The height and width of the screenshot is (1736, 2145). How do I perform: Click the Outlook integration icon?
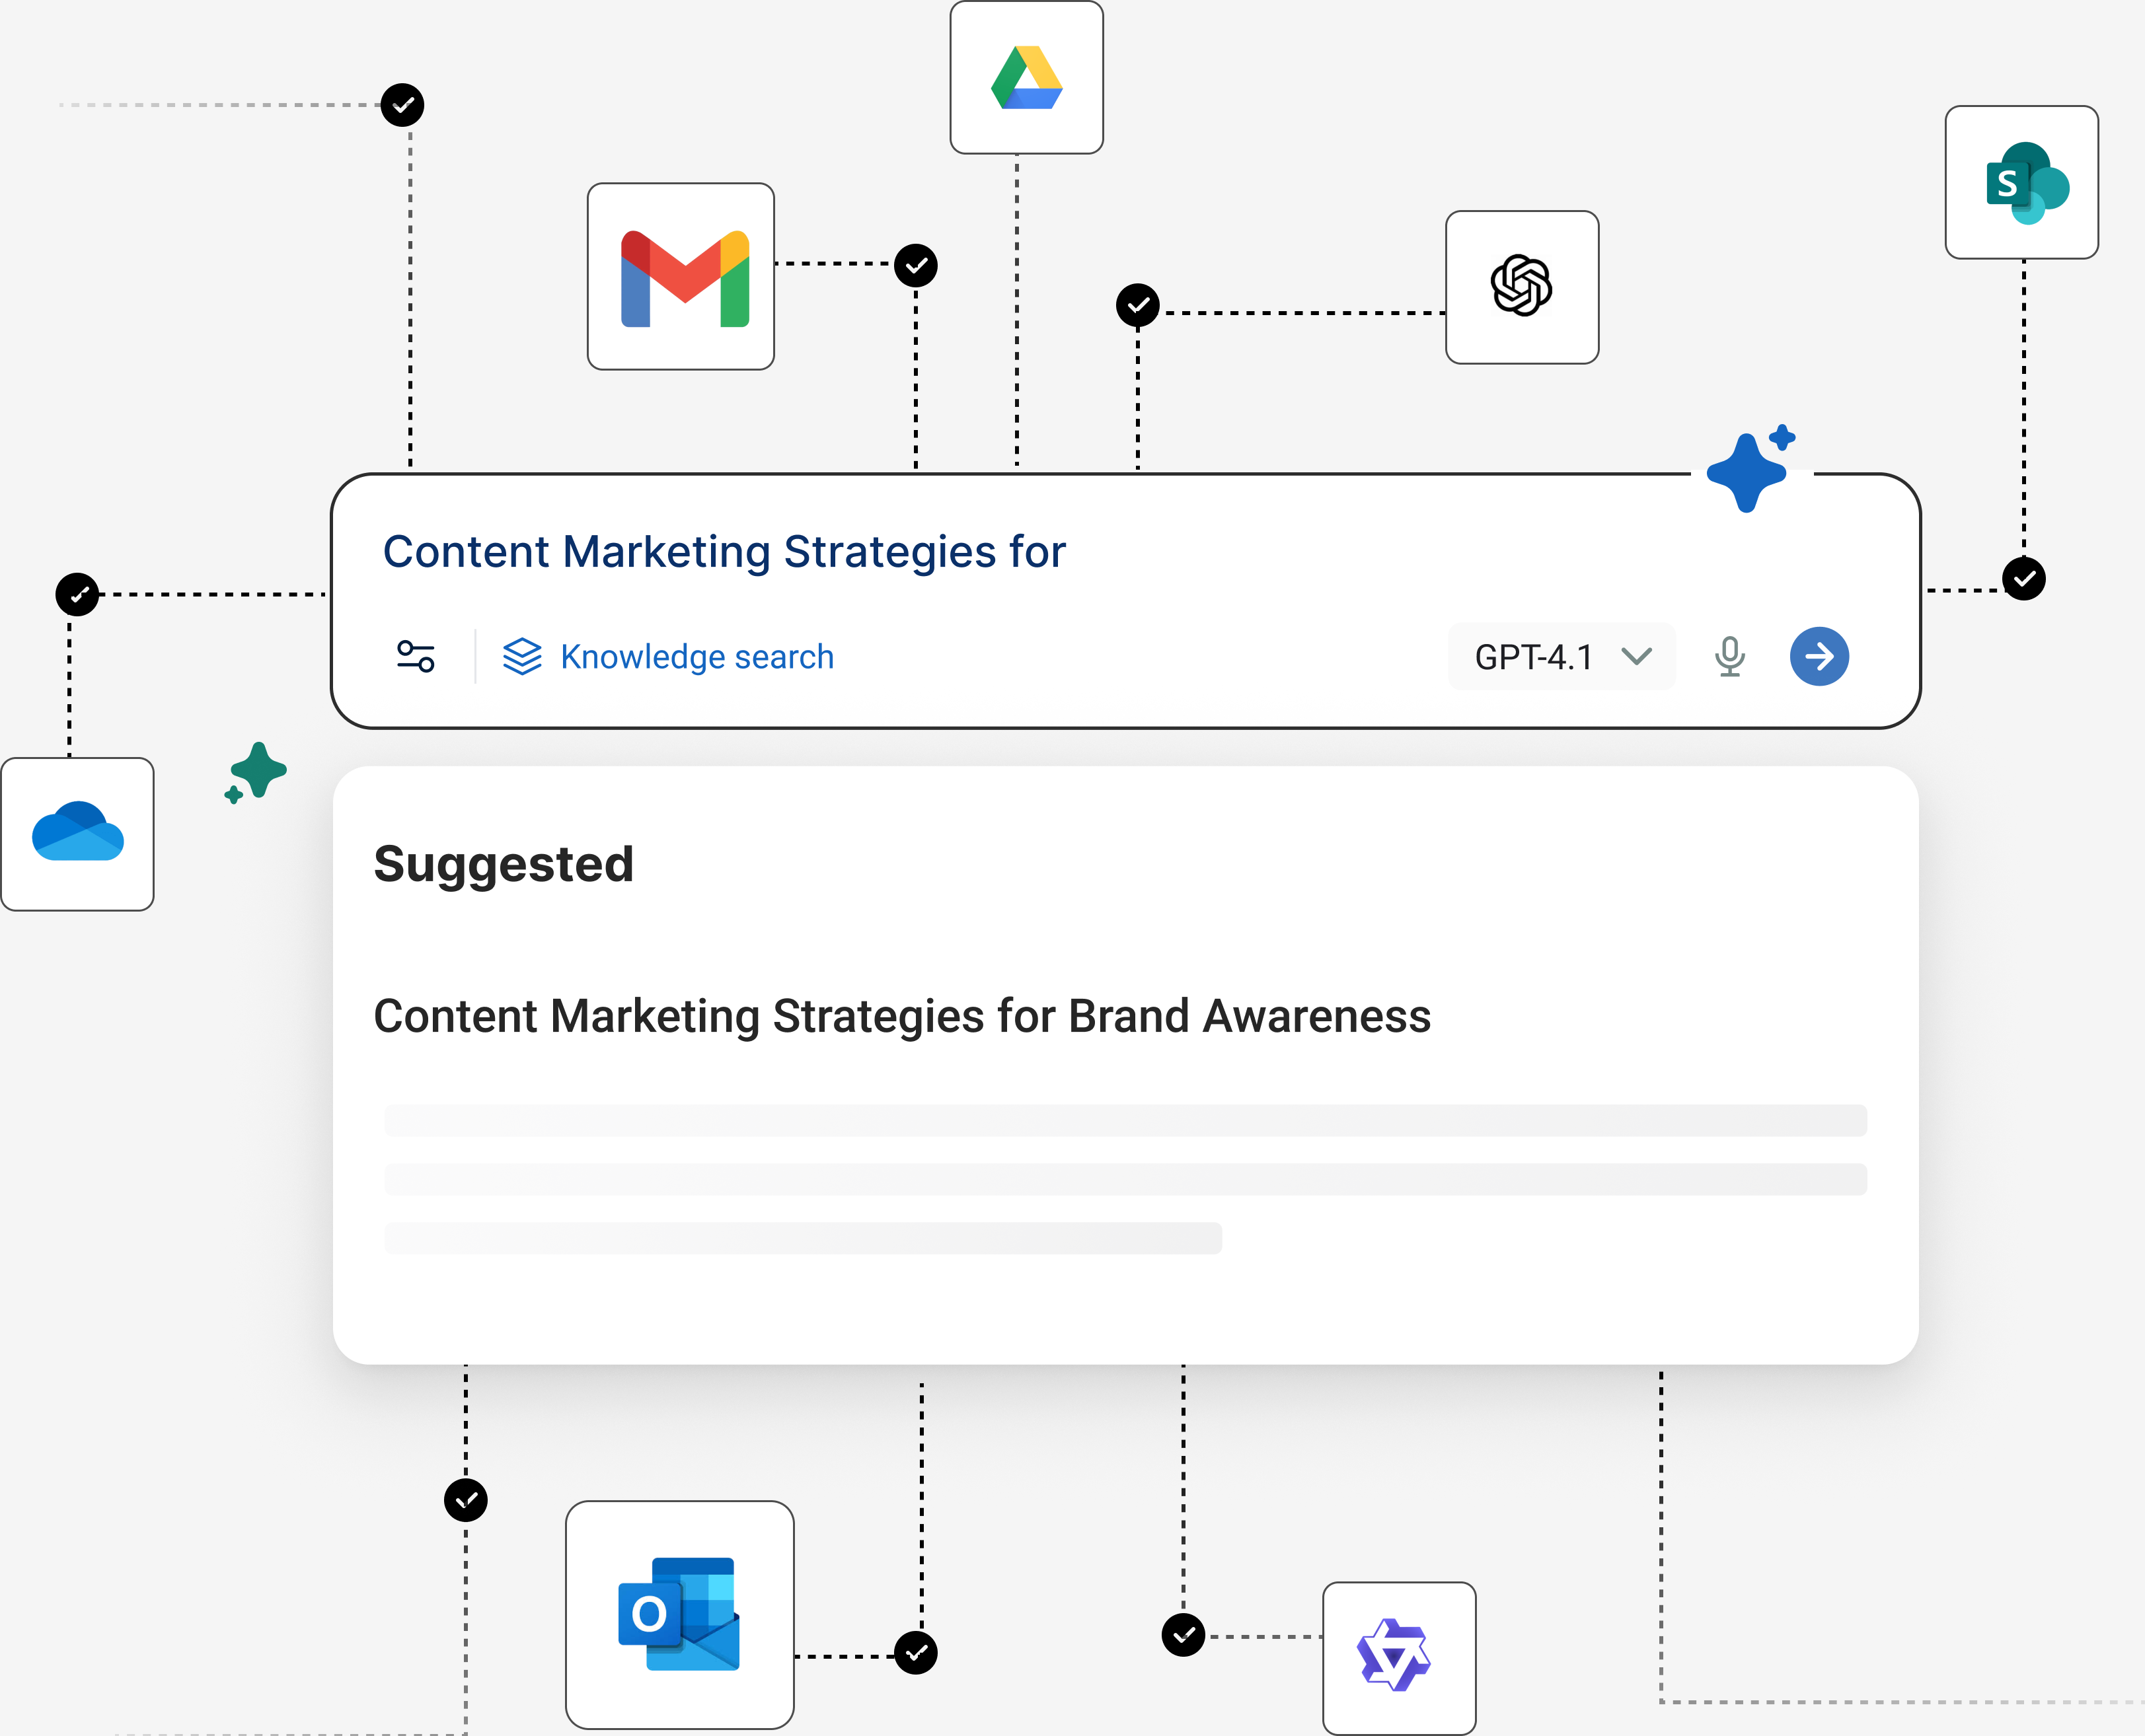(679, 1614)
